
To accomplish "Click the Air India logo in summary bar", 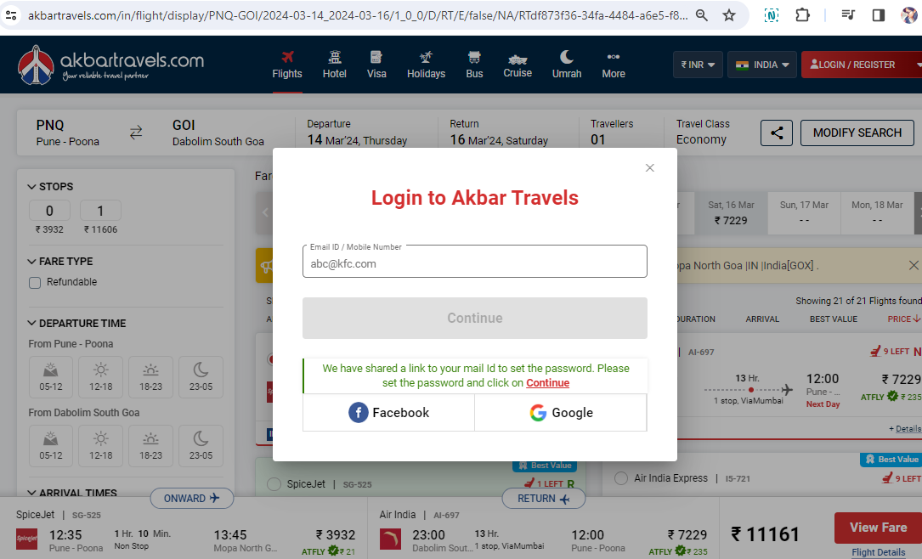I will [390, 539].
